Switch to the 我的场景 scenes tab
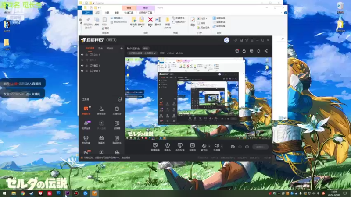Image resolution: width=351 pixels, height=197 pixels. point(90,48)
